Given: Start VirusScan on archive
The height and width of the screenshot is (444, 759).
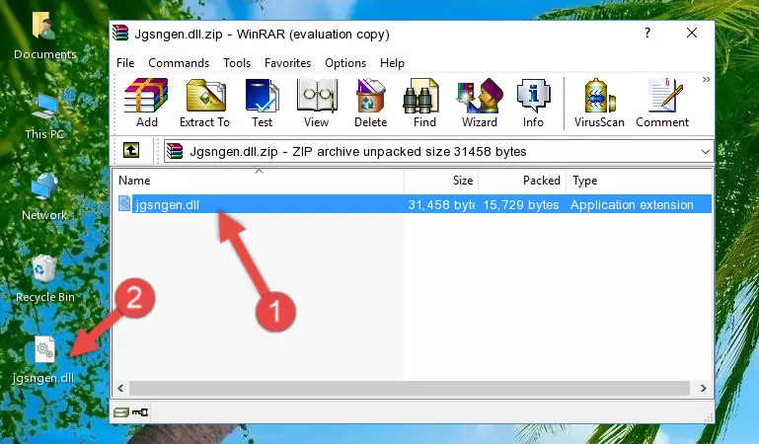Looking at the screenshot, I should coord(599,103).
